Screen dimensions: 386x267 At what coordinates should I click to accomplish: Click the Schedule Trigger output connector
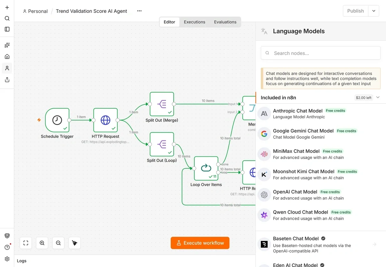pos(69,120)
